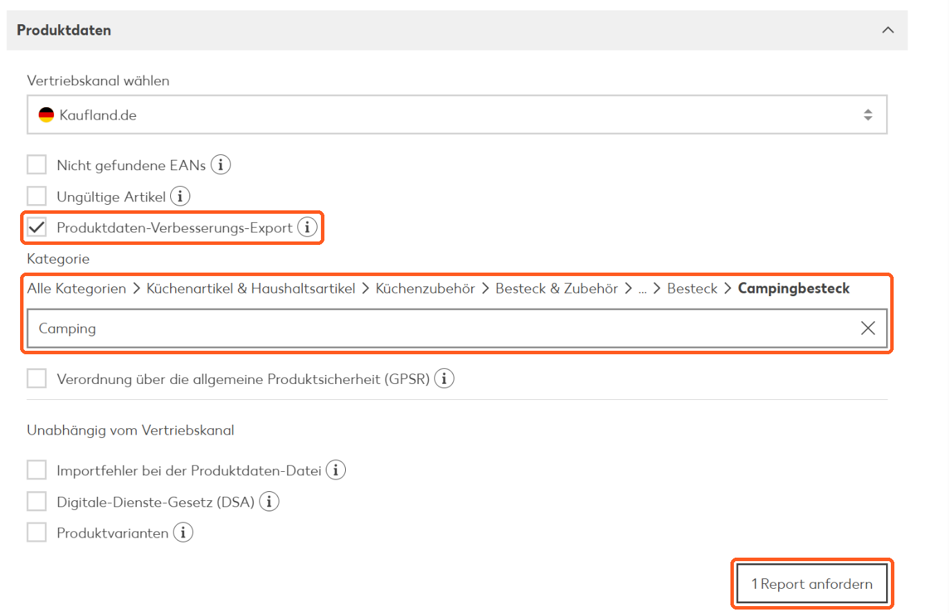Select the Produktvarianten checkbox
The height and width of the screenshot is (613, 949).
click(x=37, y=533)
